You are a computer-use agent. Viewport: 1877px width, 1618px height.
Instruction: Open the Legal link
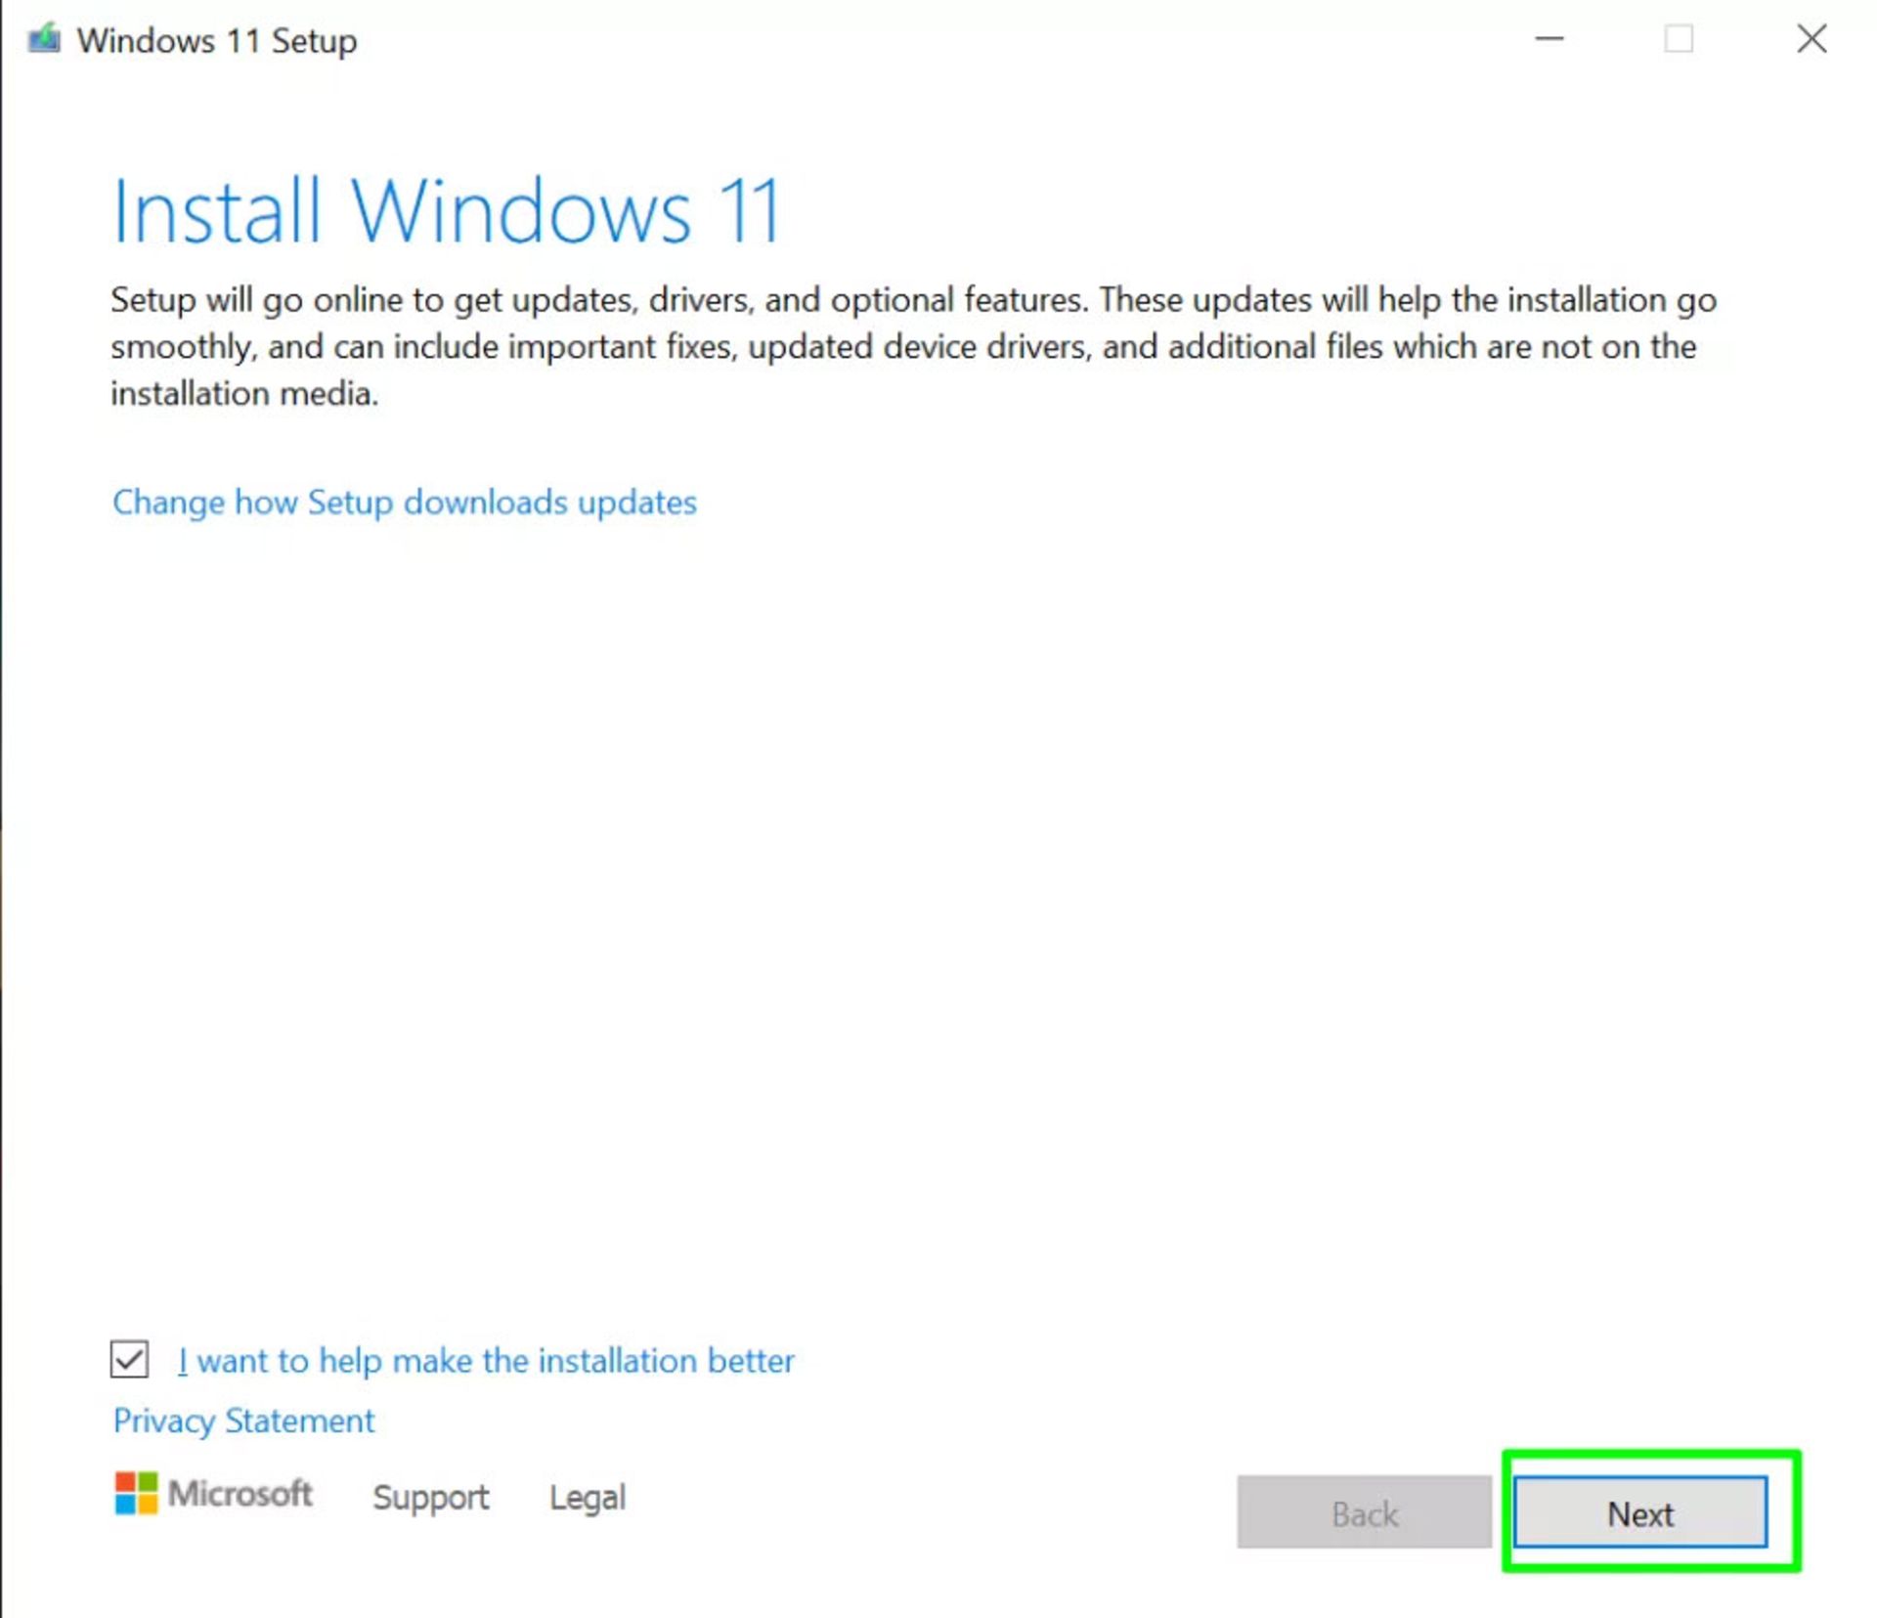587,1497
